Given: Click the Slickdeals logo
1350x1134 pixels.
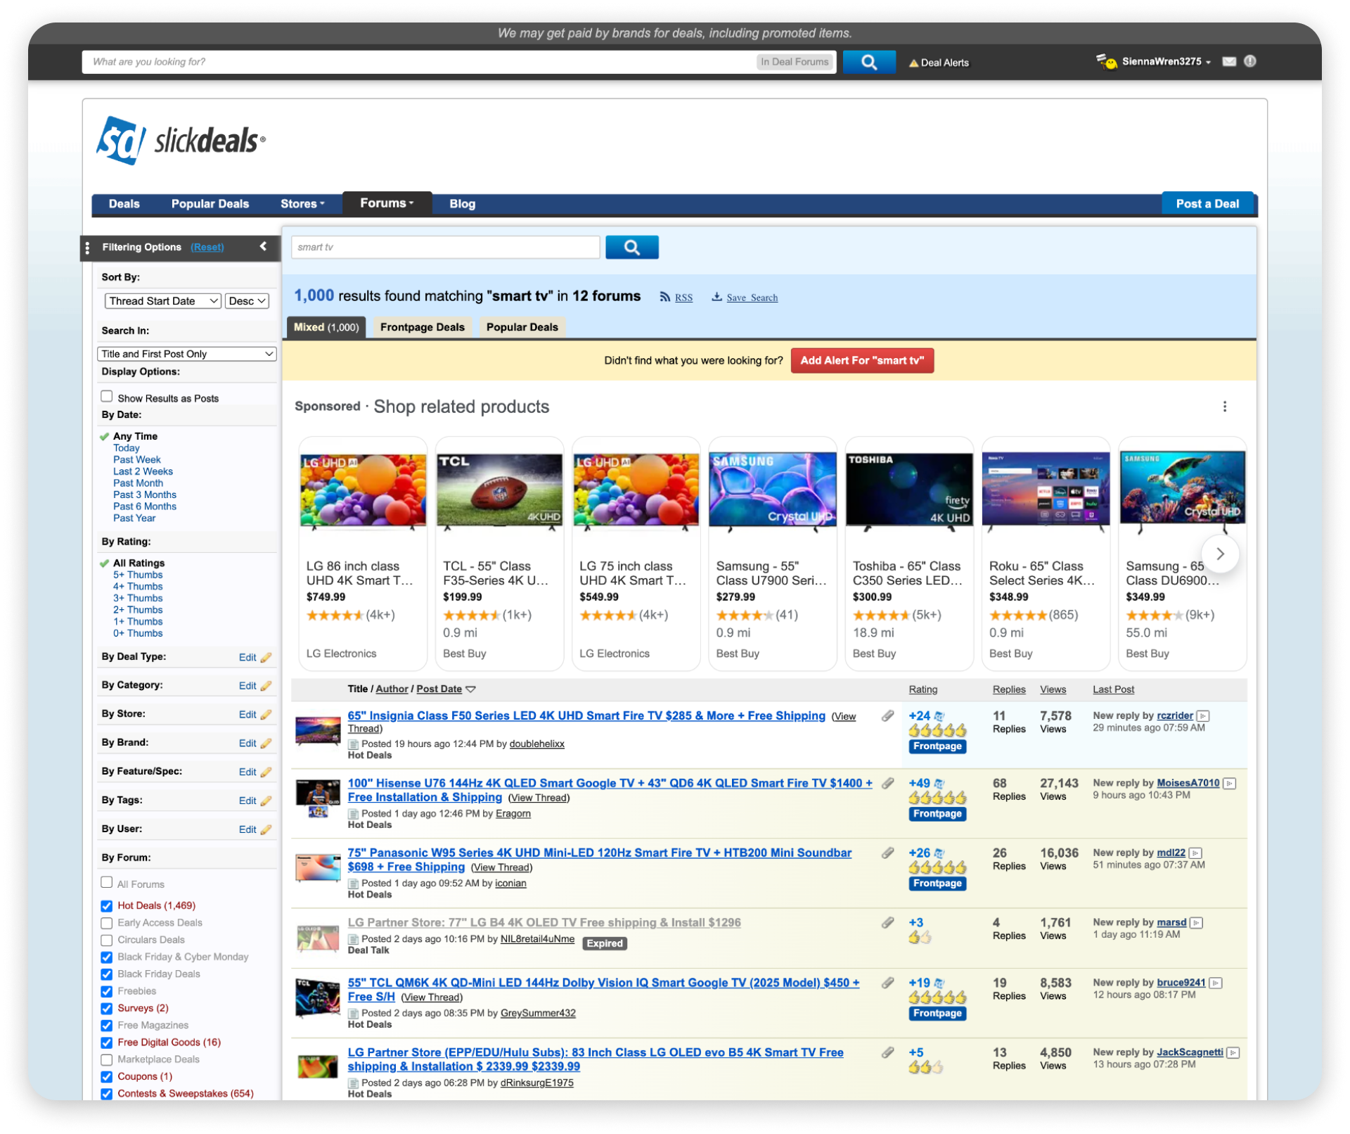Looking at the screenshot, I should tap(181, 140).
